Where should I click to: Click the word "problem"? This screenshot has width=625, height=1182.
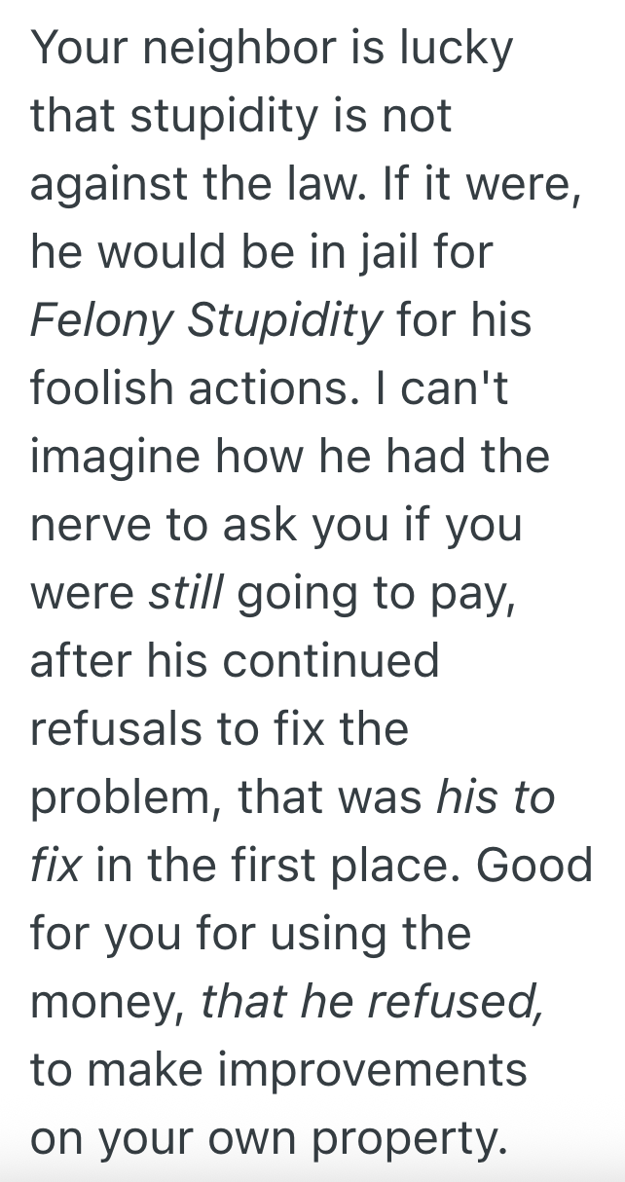pos(128,798)
